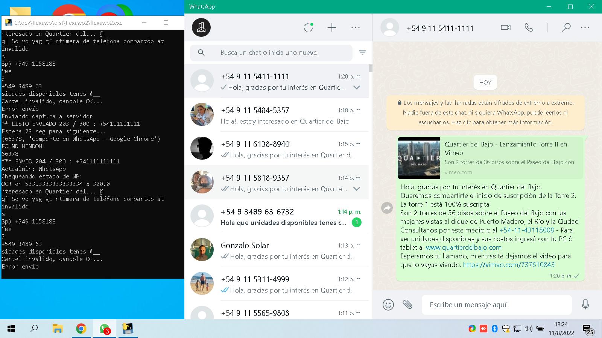Maximize the flexawp2.exe console window
The width and height of the screenshot is (602, 338).
(x=166, y=23)
